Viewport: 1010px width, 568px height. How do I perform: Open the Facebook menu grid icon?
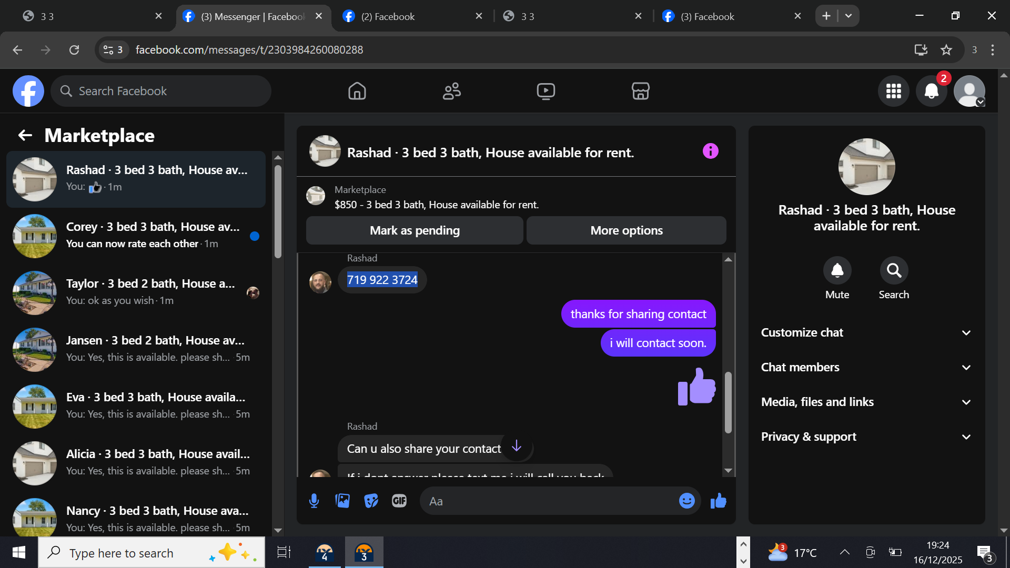click(894, 91)
